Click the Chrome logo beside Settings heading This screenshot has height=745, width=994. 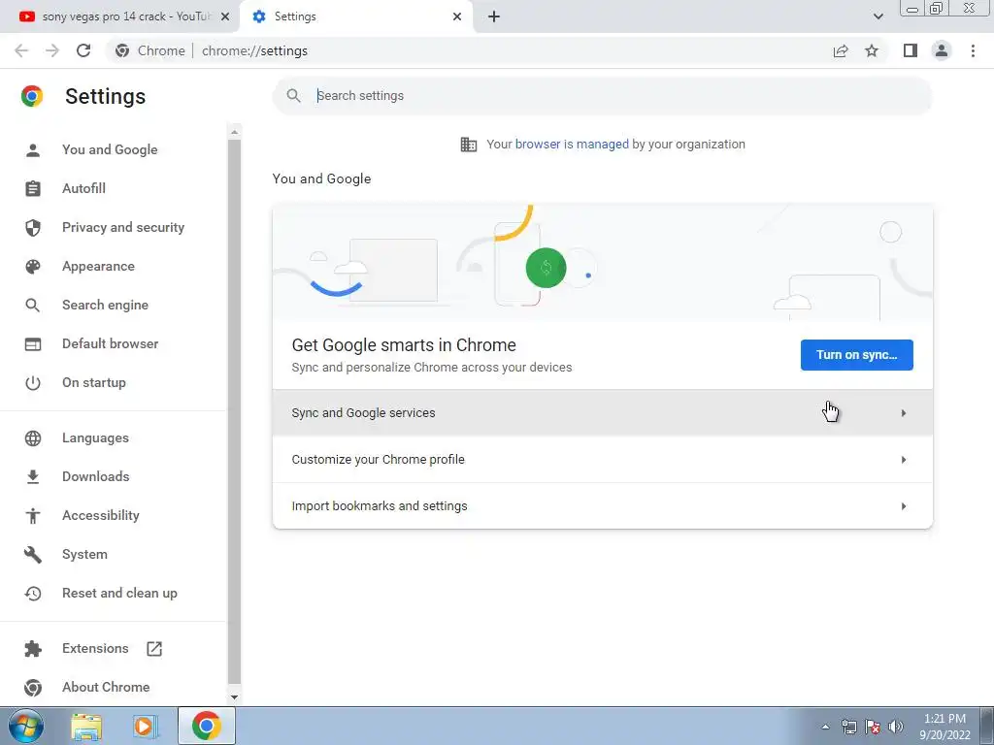(32, 96)
